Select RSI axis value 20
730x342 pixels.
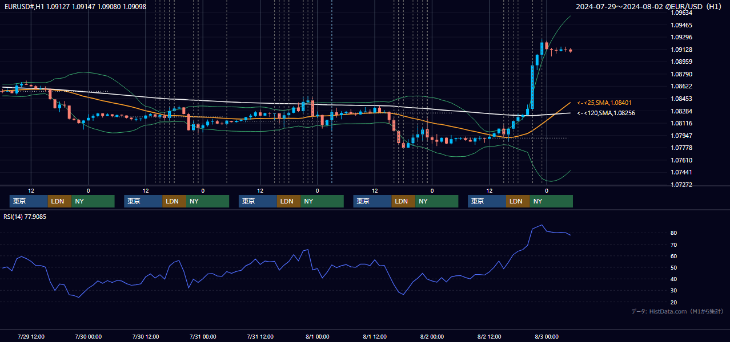(x=674, y=302)
